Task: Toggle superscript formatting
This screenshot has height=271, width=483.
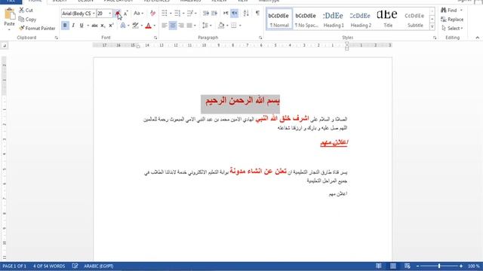Action: (x=111, y=26)
